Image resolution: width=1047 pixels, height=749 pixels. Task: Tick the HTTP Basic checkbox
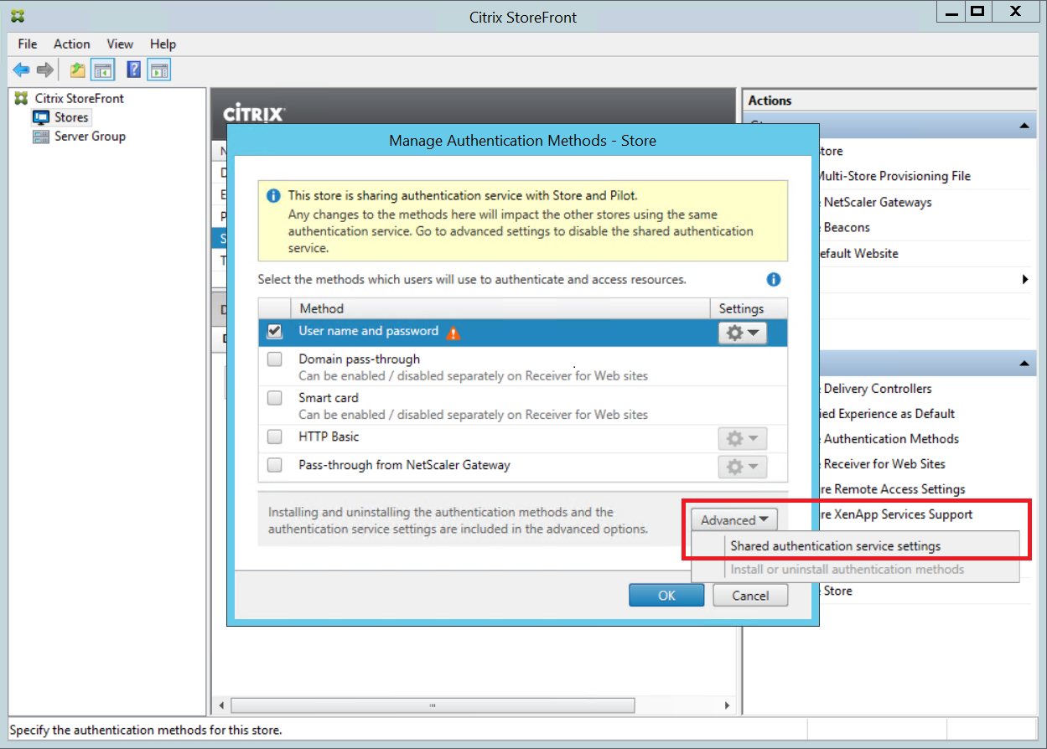click(x=274, y=436)
